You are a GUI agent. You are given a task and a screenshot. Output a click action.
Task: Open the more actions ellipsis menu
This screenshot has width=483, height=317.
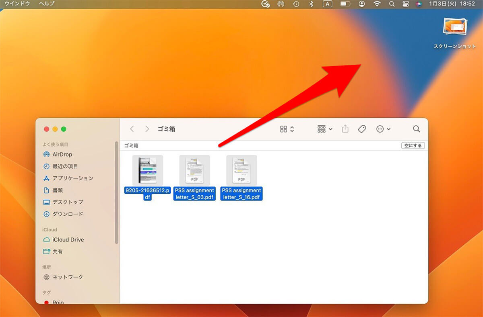(x=383, y=129)
